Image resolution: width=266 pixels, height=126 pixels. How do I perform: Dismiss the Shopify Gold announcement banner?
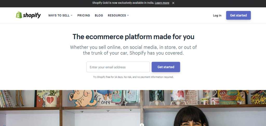click(x=173, y=3)
